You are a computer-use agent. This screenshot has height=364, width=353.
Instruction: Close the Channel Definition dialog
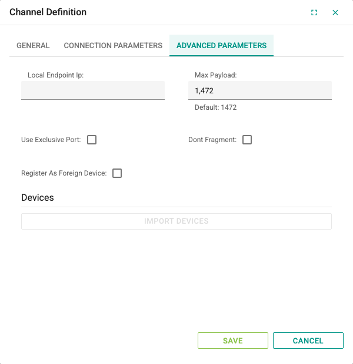coord(335,12)
